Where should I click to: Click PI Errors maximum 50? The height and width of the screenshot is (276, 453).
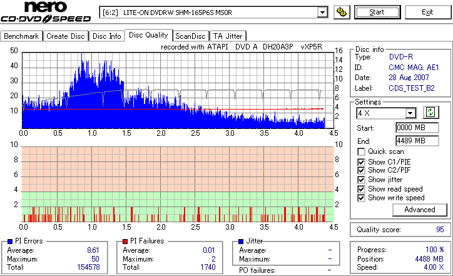tap(95, 258)
